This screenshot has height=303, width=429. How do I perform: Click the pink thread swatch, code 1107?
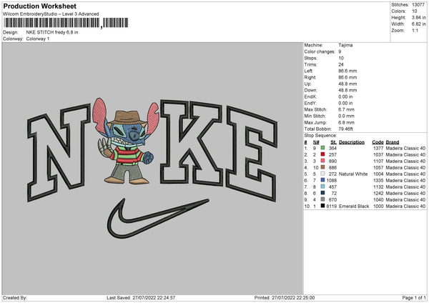(323, 160)
